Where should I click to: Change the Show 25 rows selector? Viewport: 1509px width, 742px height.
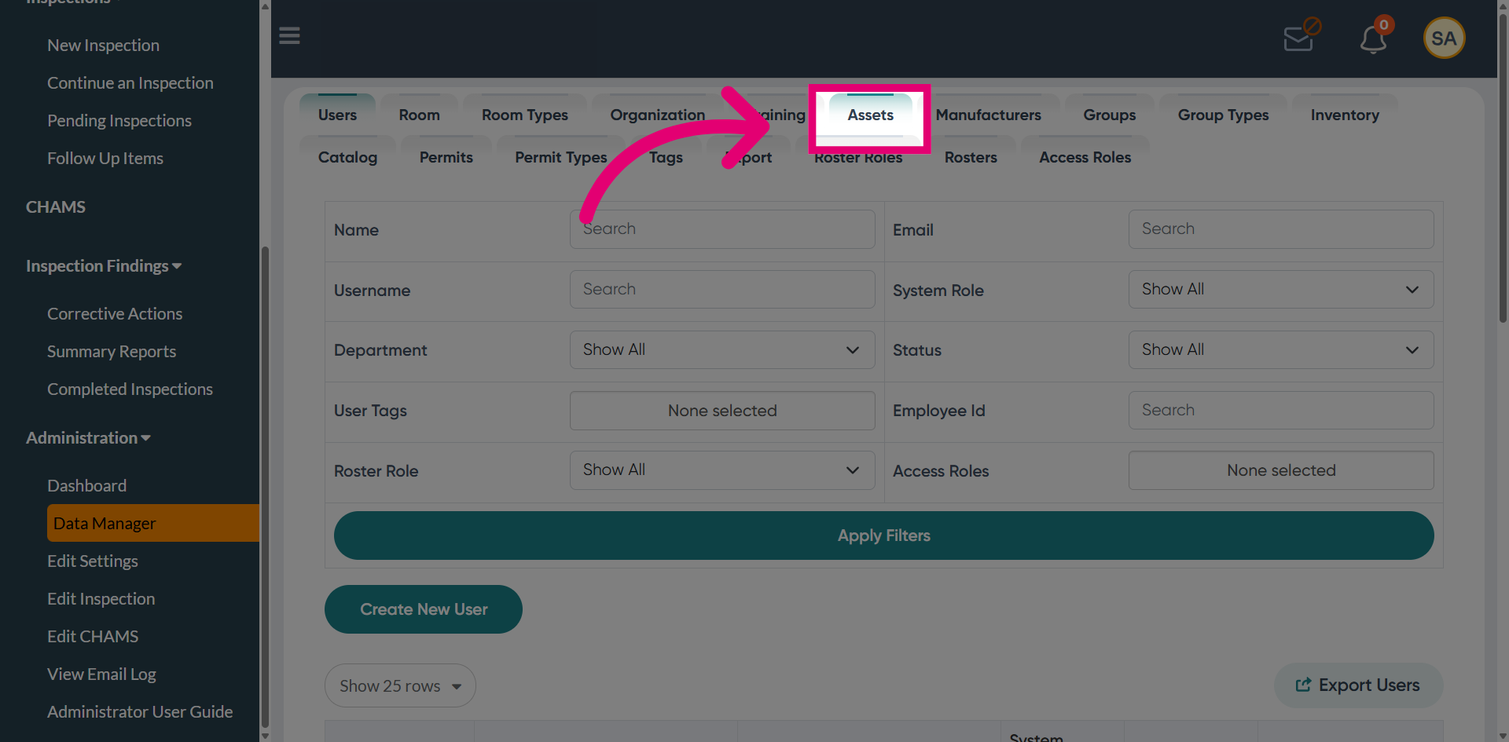coord(400,685)
